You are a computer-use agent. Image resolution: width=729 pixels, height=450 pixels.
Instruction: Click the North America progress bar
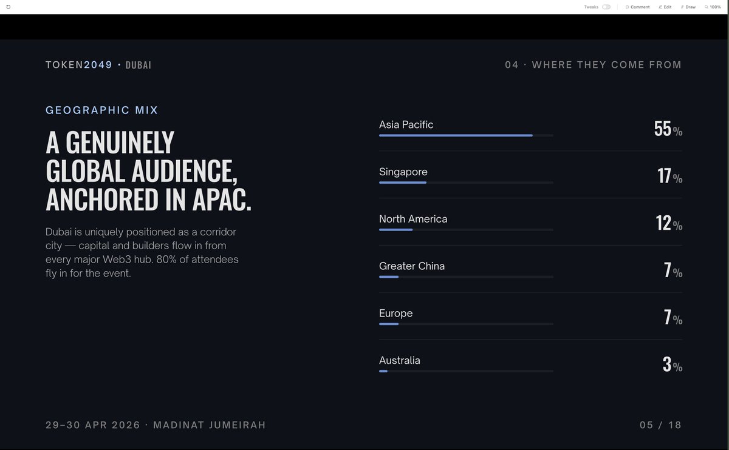pos(466,230)
